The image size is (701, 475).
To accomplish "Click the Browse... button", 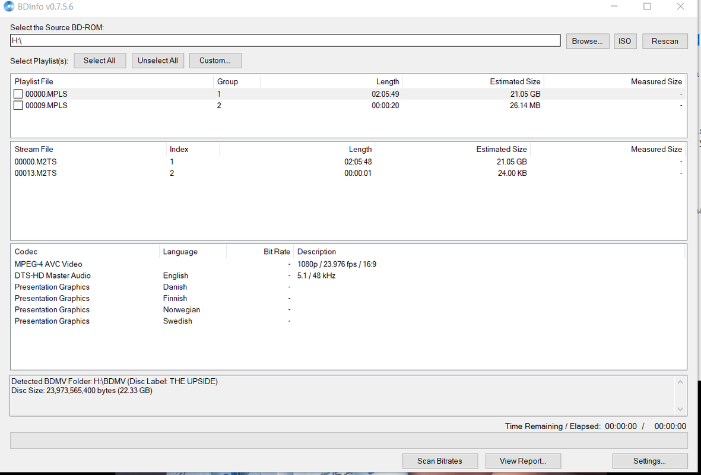I will (x=588, y=41).
